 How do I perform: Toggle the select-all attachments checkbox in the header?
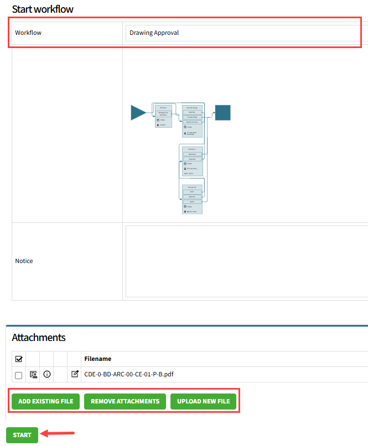coord(19,359)
